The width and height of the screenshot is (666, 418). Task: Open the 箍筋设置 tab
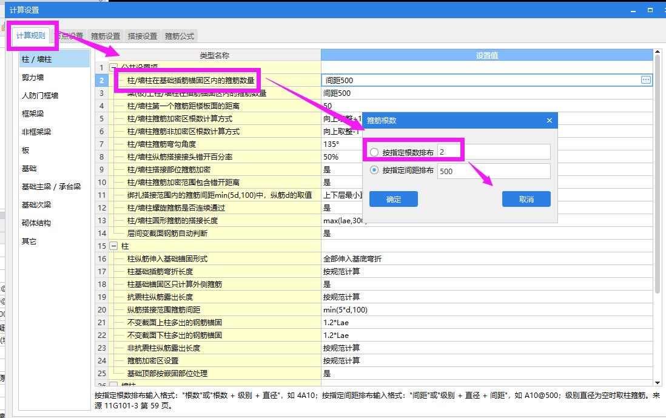tap(106, 36)
